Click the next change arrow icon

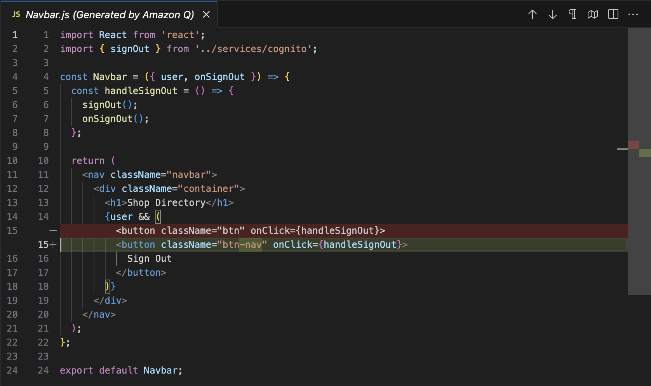point(552,15)
